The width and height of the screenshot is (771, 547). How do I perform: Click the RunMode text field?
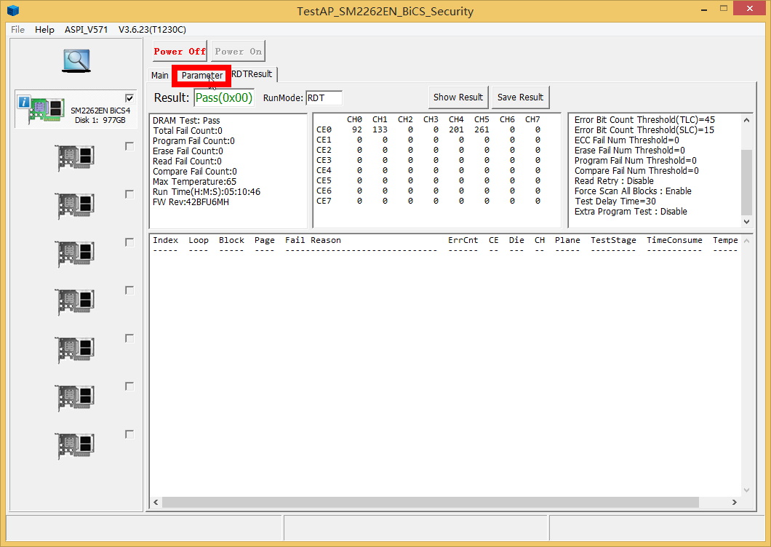click(323, 98)
